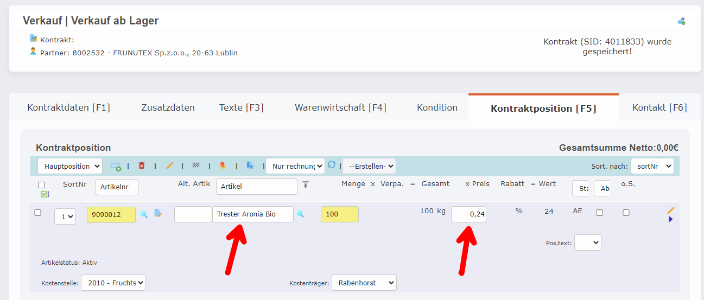This screenshot has width=704, height=300.
Task: Open the Sort. nach sortNr dropdown
Action: tap(652, 166)
